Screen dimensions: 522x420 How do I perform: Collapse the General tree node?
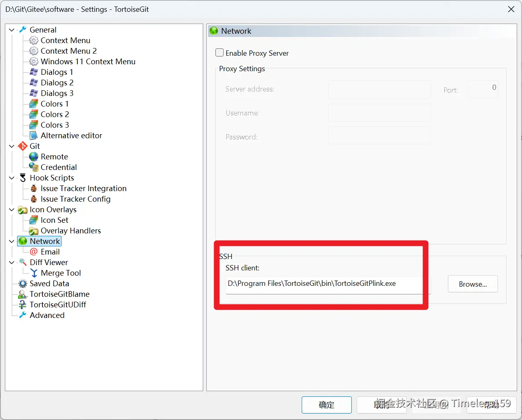[x=12, y=30]
